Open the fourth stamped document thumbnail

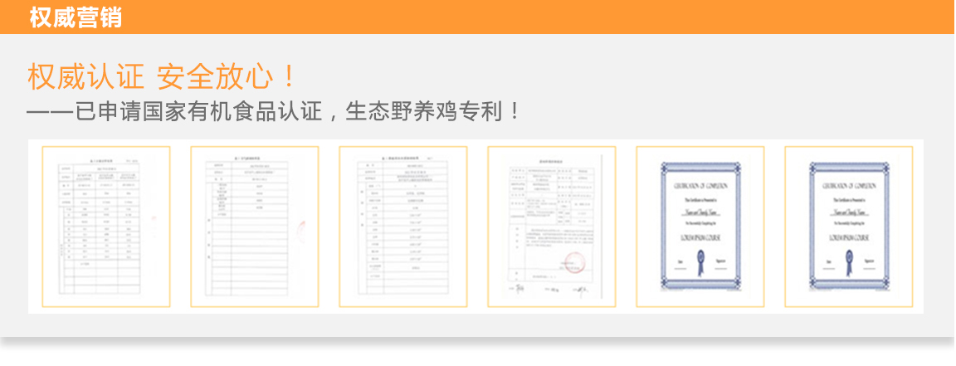coord(551,227)
